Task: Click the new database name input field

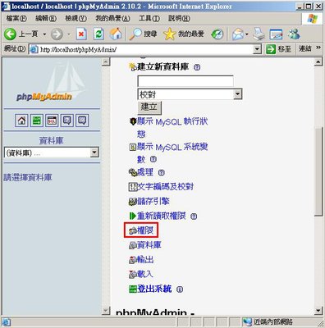Action: (185, 81)
